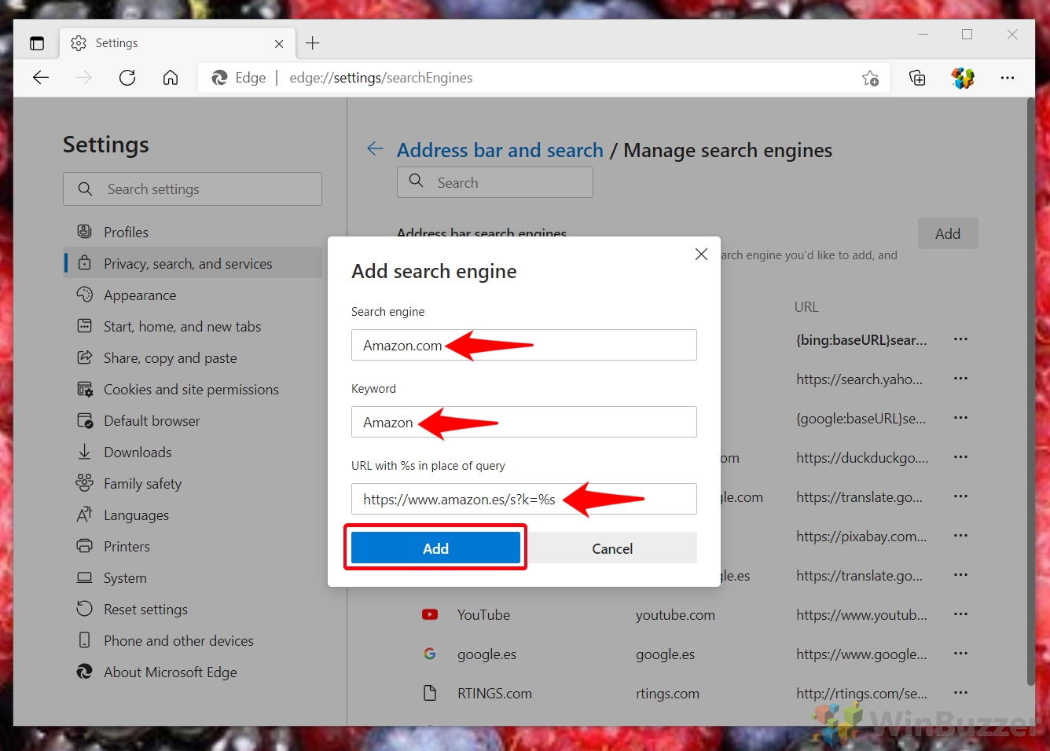This screenshot has width=1050, height=751.
Task: Click back arrow beside Address bar and search
Action: point(375,149)
